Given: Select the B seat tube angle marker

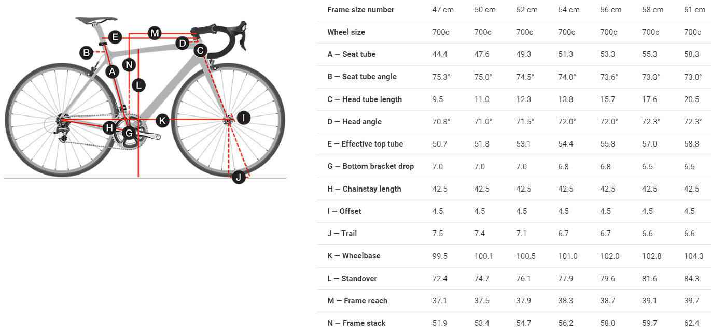Looking at the screenshot, I should (86, 52).
